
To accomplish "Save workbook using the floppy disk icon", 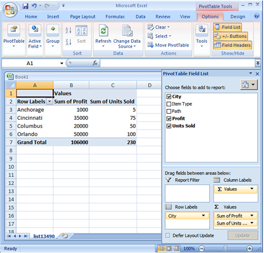I will pyautogui.click(x=25, y=6).
